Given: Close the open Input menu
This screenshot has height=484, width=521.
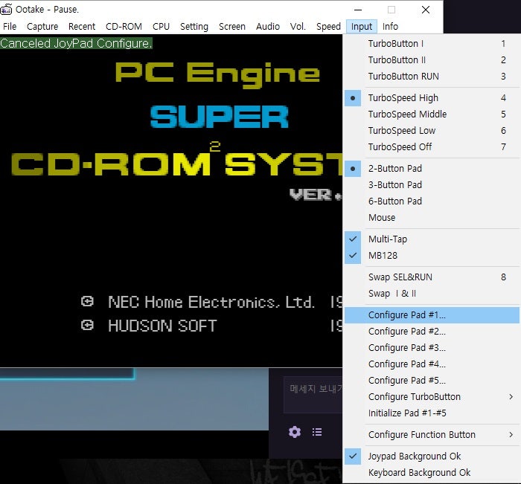Looking at the screenshot, I should (x=362, y=27).
